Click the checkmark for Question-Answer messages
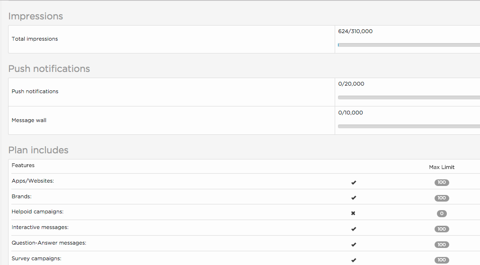This screenshot has height=265, width=480. pyautogui.click(x=354, y=245)
